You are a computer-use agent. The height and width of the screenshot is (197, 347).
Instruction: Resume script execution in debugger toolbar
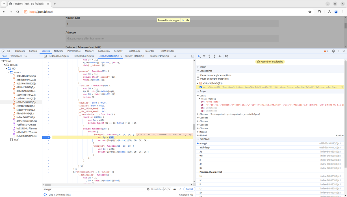[199, 56]
